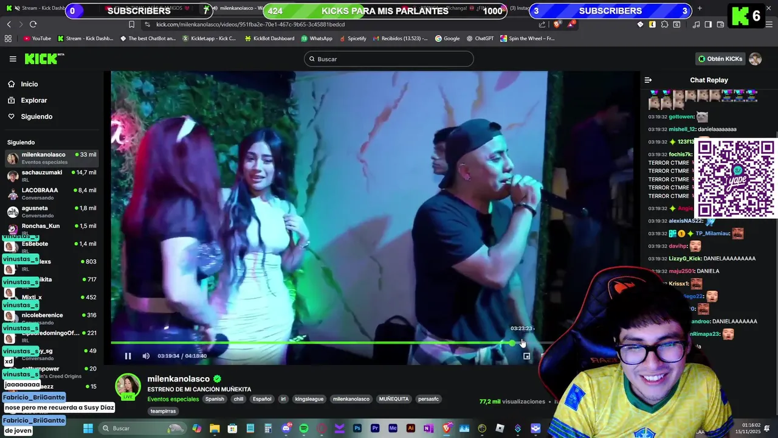
Task: Open WhatsApp bookmark
Action: point(317,38)
